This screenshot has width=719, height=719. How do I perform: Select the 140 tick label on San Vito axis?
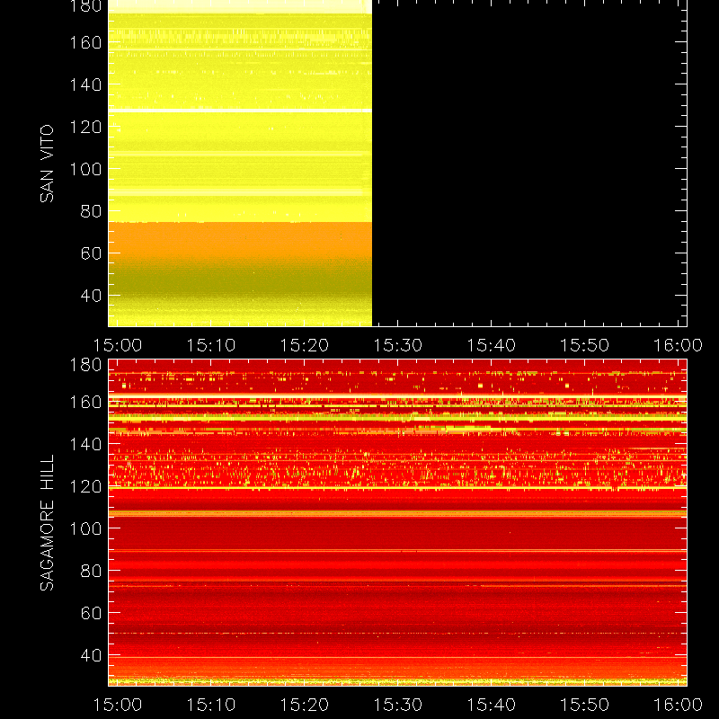tap(85, 84)
